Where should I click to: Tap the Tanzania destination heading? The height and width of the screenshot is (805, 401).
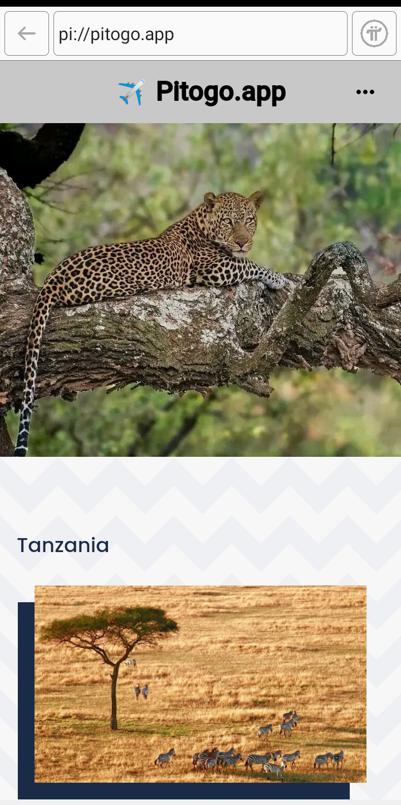[63, 545]
